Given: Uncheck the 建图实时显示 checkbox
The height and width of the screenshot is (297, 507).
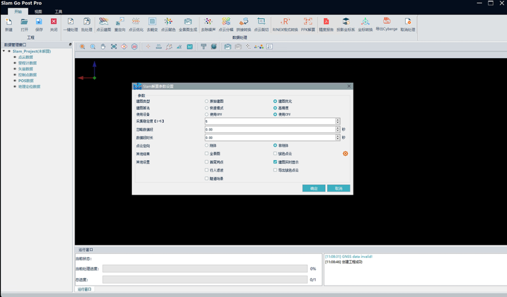Looking at the screenshot, I should coord(275,162).
